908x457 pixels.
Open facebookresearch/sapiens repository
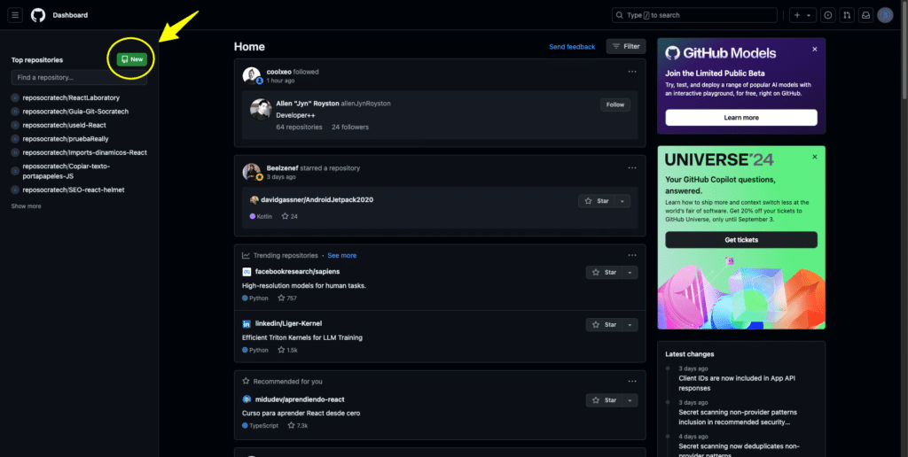tap(298, 271)
